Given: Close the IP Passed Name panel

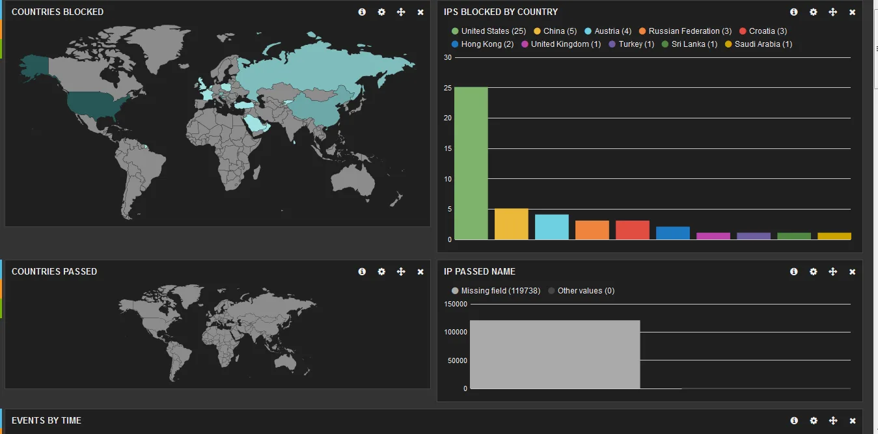Looking at the screenshot, I should tap(853, 272).
